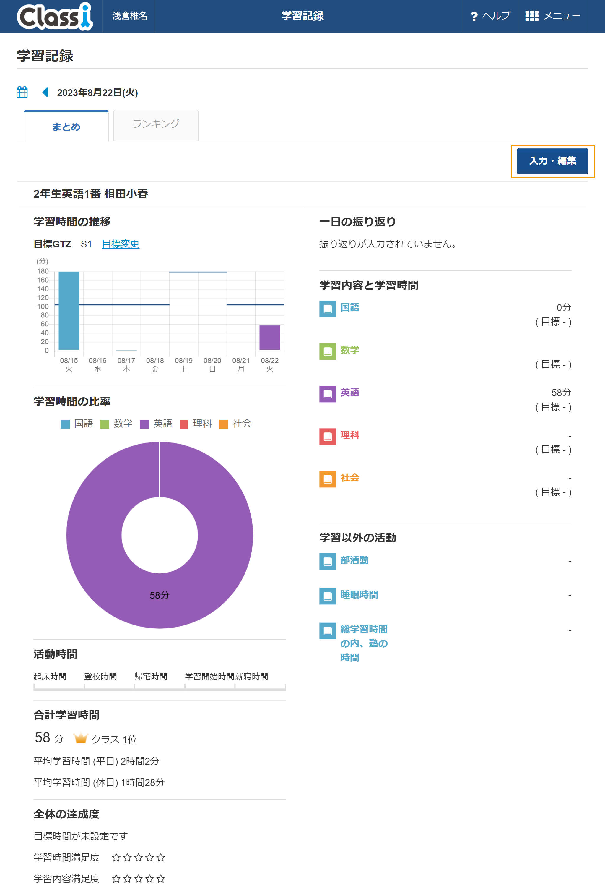Open the 目標変更 link
Image resolution: width=605 pixels, height=895 pixels.
(121, 244)
